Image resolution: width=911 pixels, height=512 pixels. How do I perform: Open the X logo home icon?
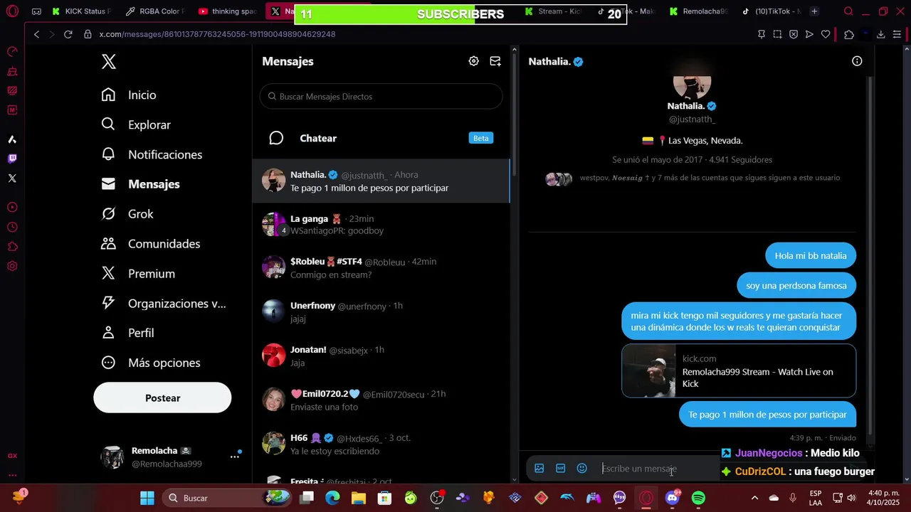108,61
